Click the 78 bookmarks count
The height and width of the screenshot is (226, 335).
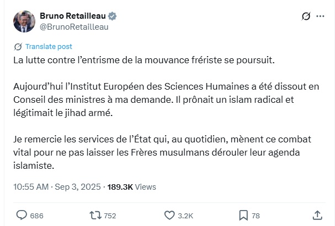click(256, 215)
